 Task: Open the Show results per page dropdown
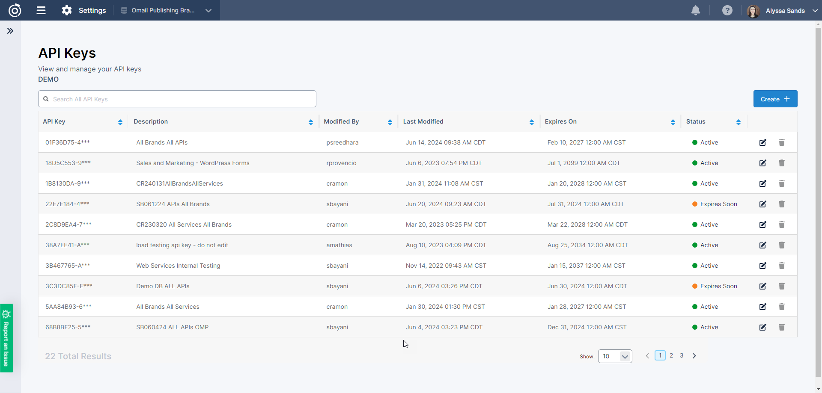[x=615, y=356]
